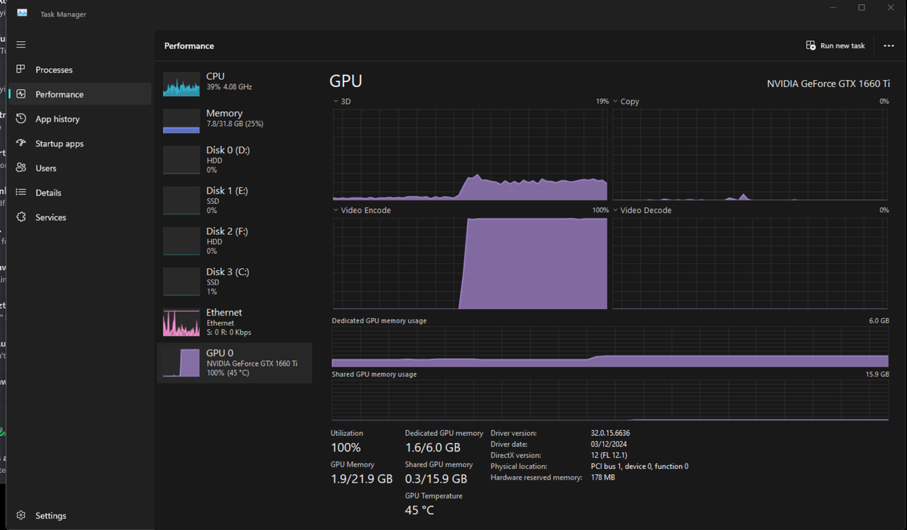Click the DirectX version 12 (FL 12.1)
The image size is (907, 530).
coord(609,456)
